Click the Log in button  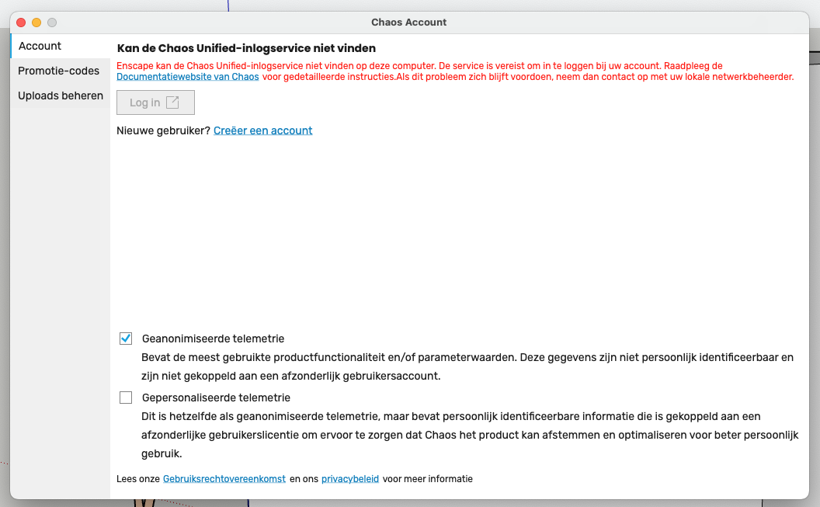[x=155, y=102]
